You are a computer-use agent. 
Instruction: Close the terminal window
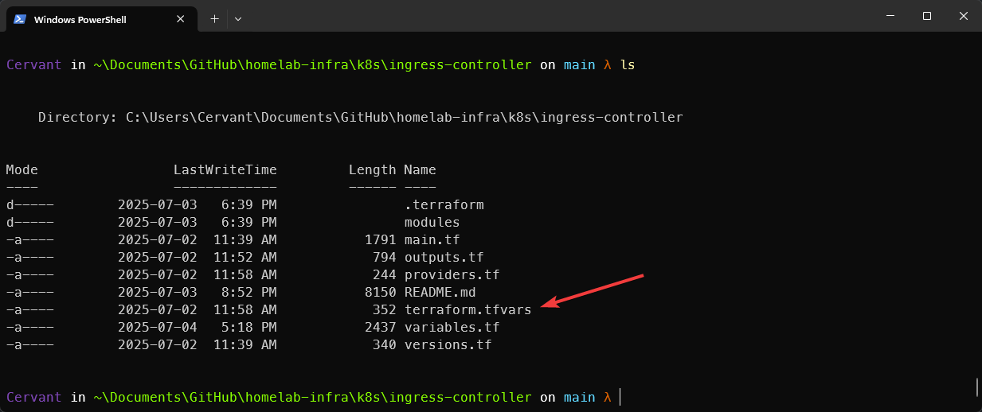click(963, 16)
